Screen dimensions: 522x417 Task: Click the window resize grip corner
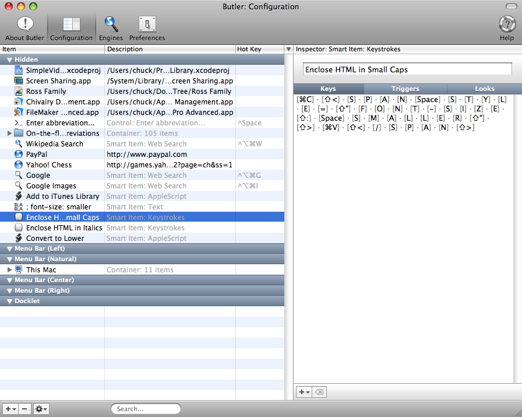517,412
